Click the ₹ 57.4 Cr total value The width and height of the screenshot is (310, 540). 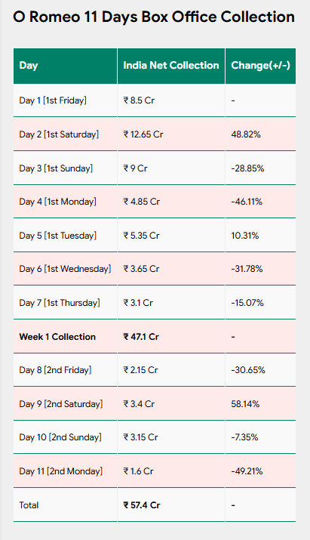coord(142,505)
